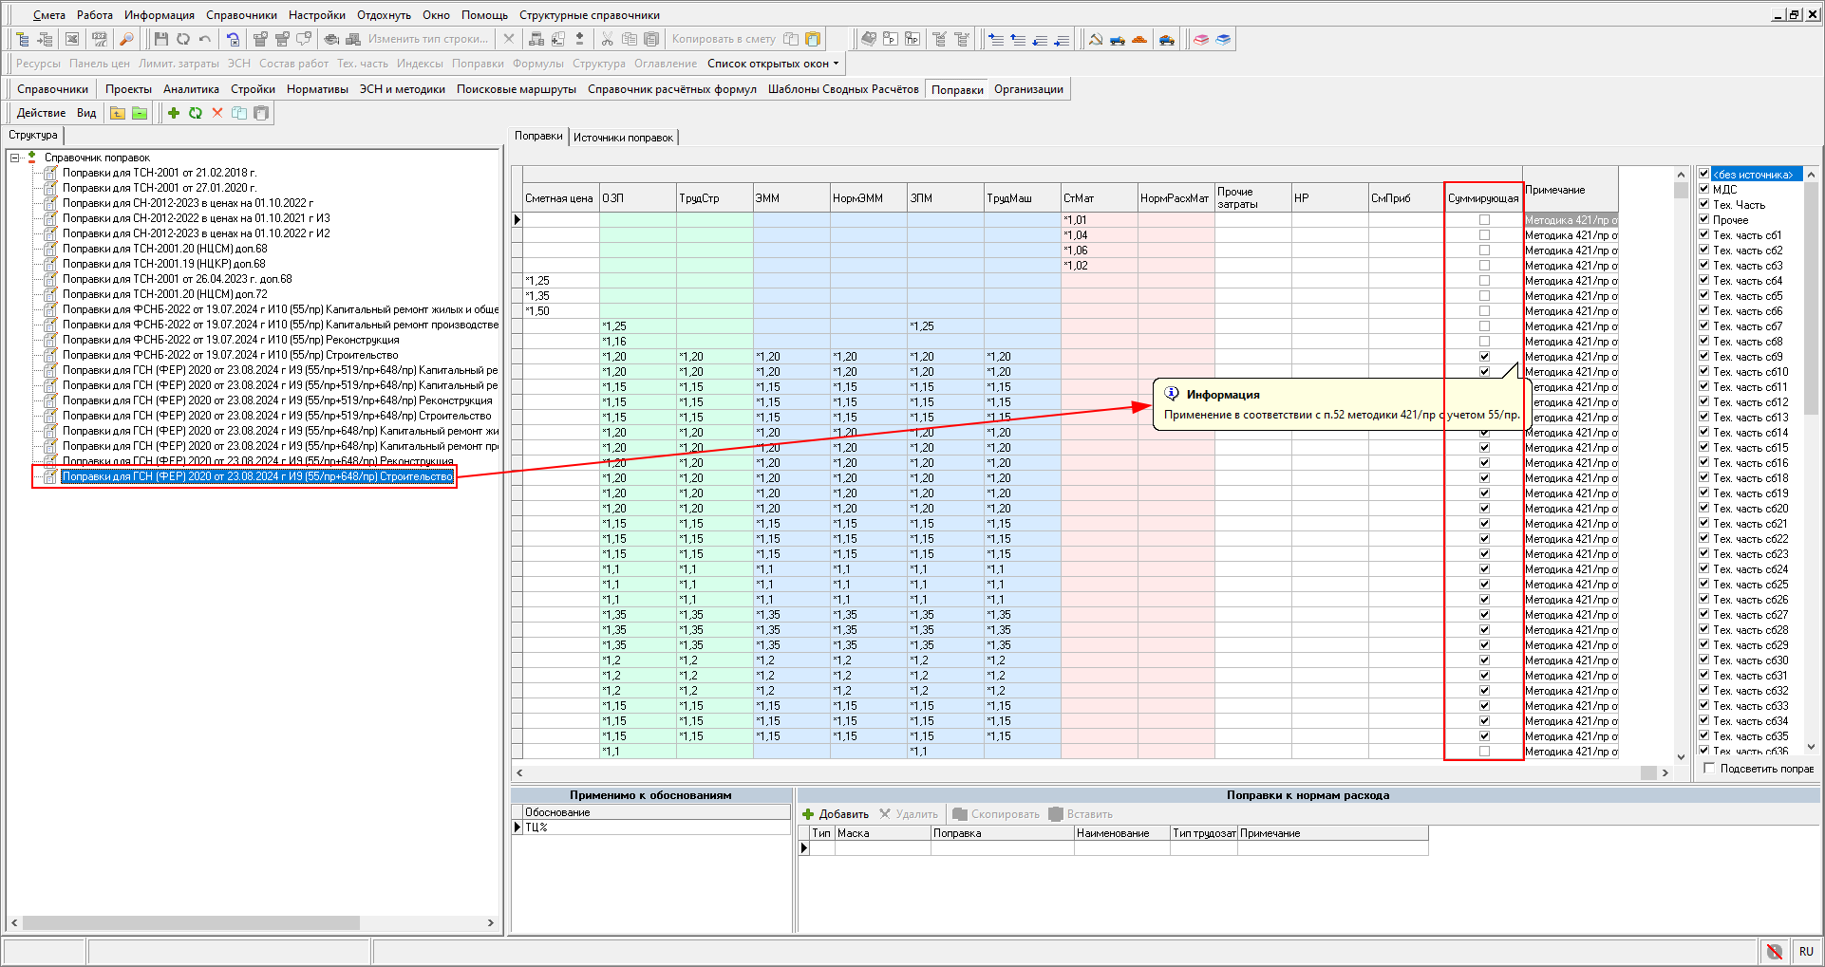Tick Суммирующая checkbox in the *1,01 row
The width and height of the screenshot is (1825, 967).
click(1484, 220)
